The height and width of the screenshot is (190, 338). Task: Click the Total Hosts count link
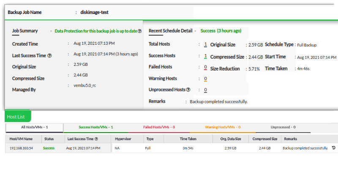(x=205, y=44)
